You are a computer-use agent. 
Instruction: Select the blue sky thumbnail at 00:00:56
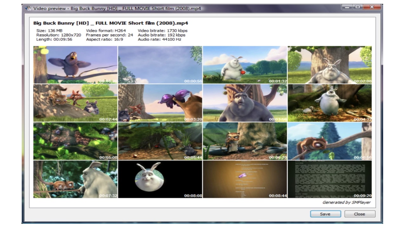point(160,65)
